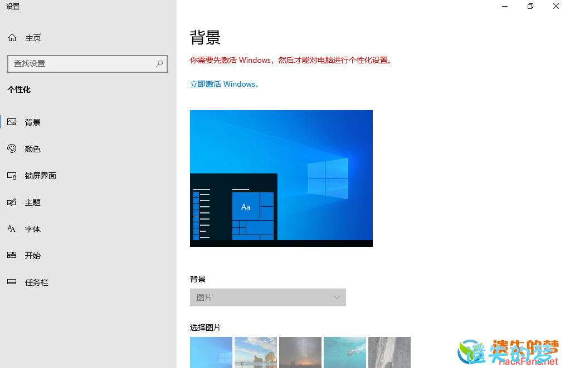Click the 开始 start tiles icon

(12, 255)
